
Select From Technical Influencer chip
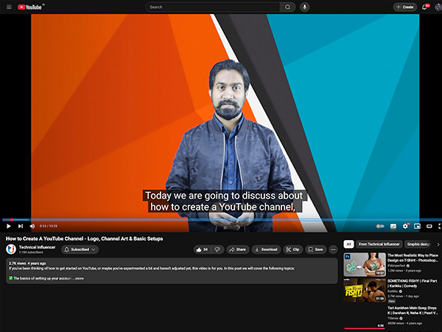coord(379,244)
